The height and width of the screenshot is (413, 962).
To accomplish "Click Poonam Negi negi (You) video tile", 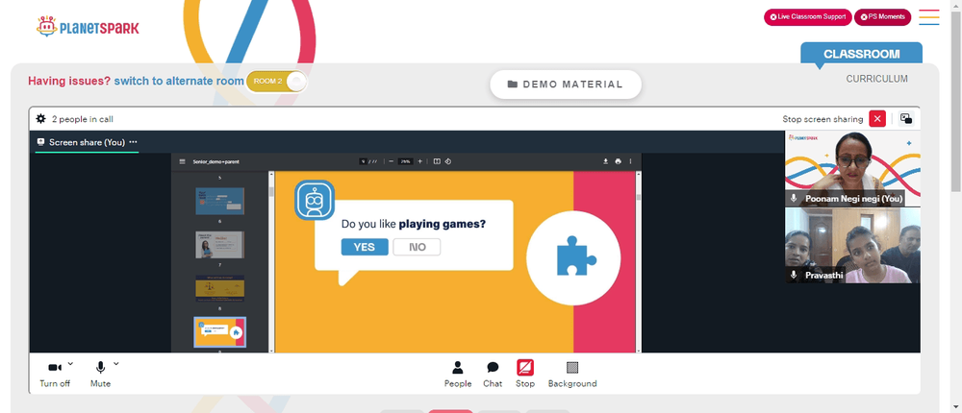I will coord(852,168).
